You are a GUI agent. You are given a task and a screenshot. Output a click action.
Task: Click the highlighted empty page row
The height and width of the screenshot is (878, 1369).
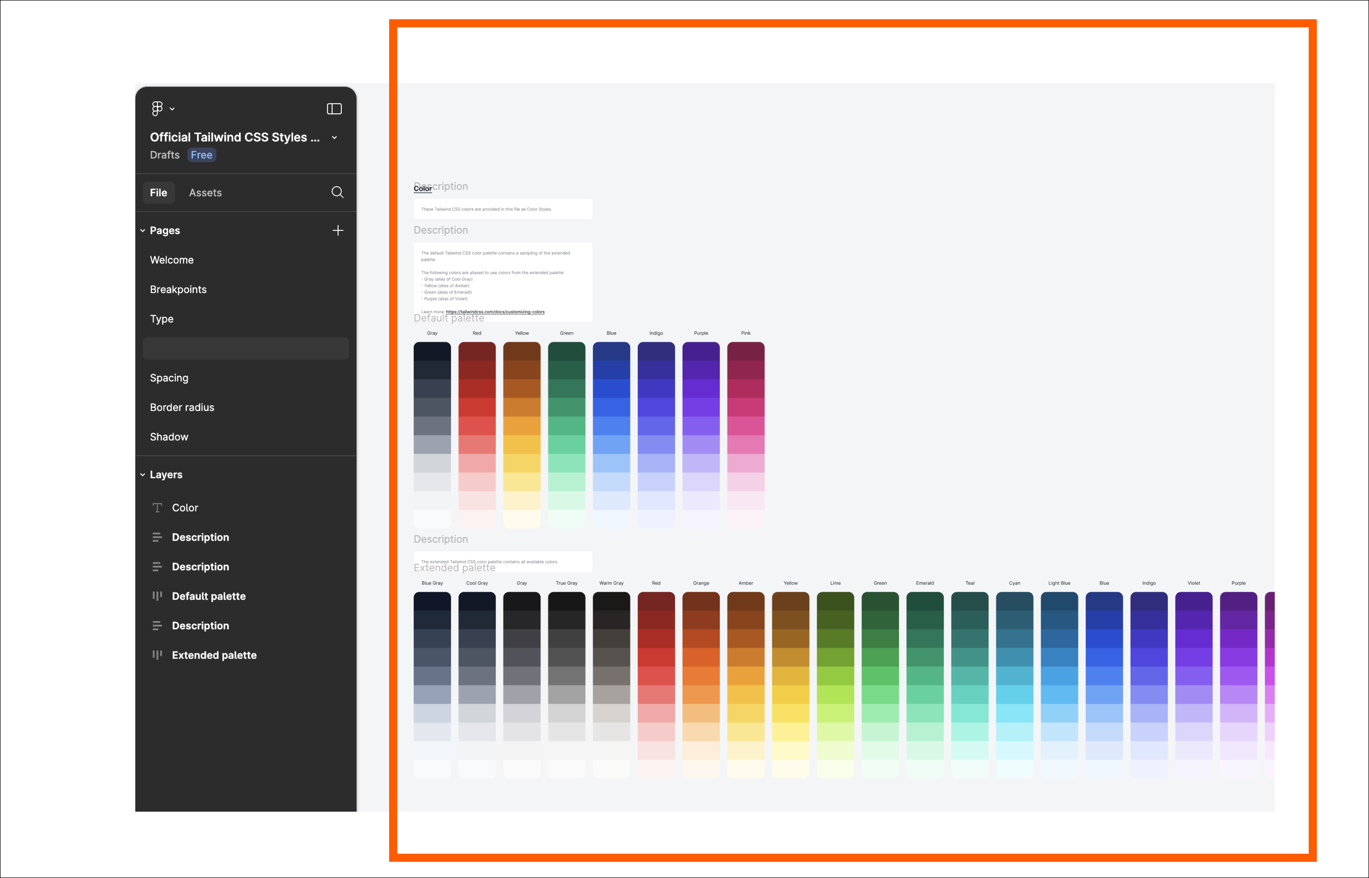[x=245, y=348]
